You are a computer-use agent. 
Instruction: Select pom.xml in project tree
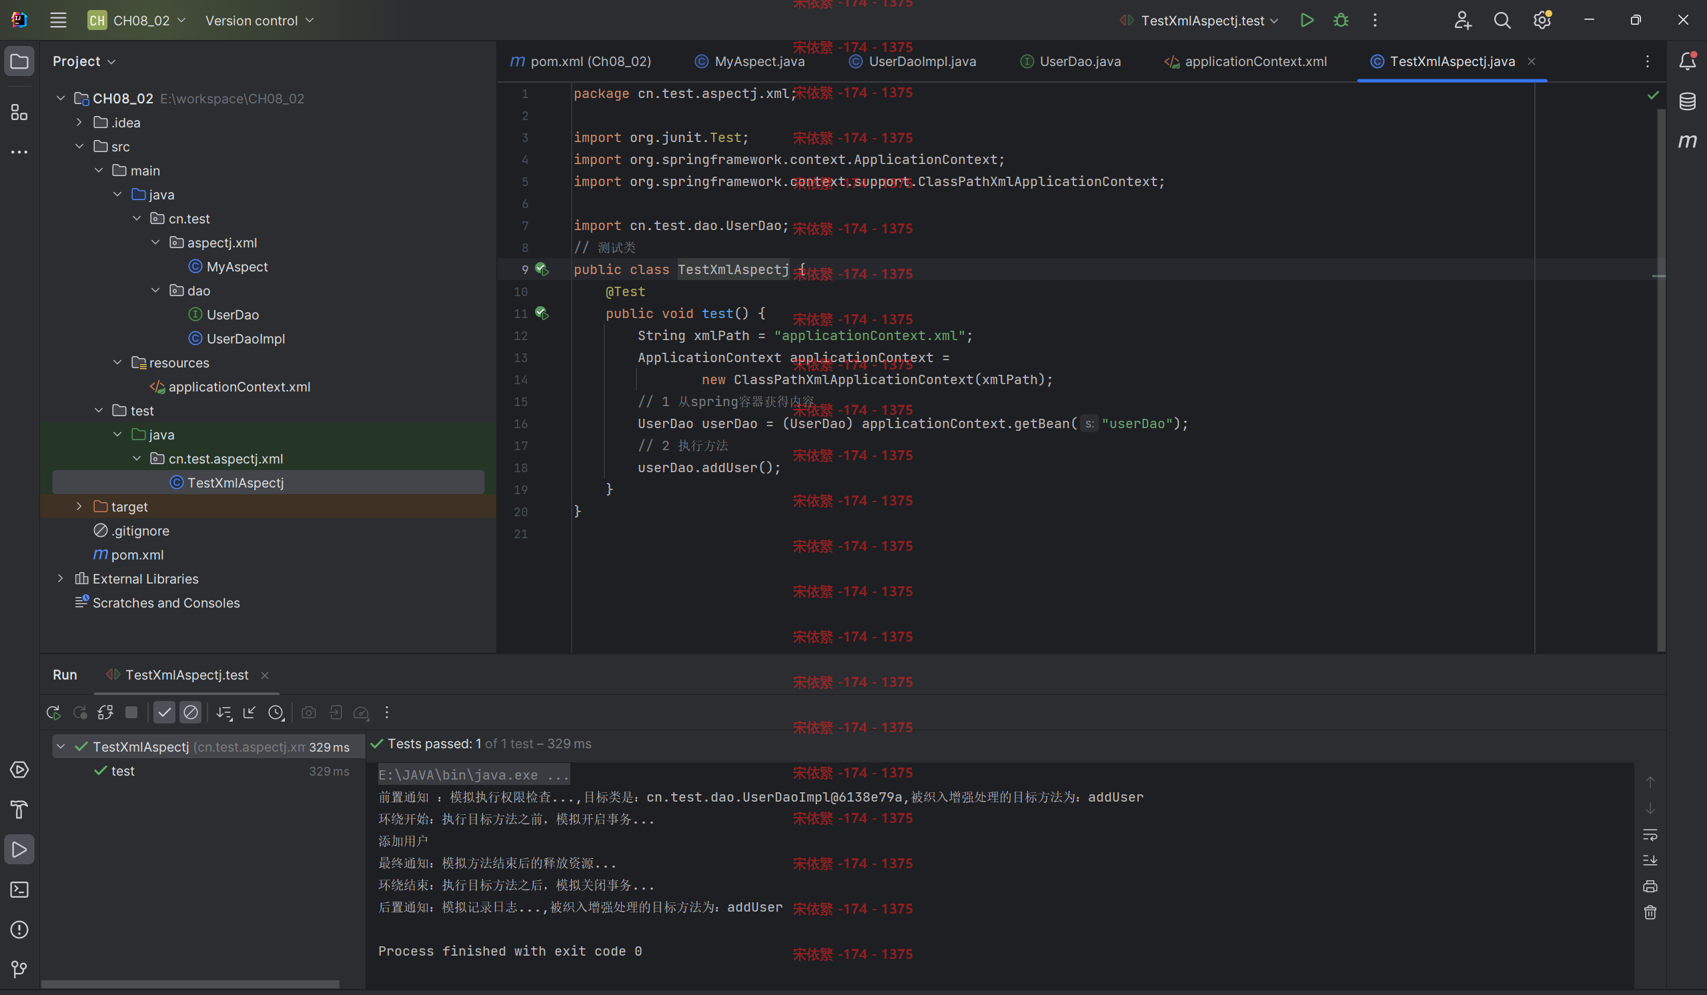[x=128, y=555]
